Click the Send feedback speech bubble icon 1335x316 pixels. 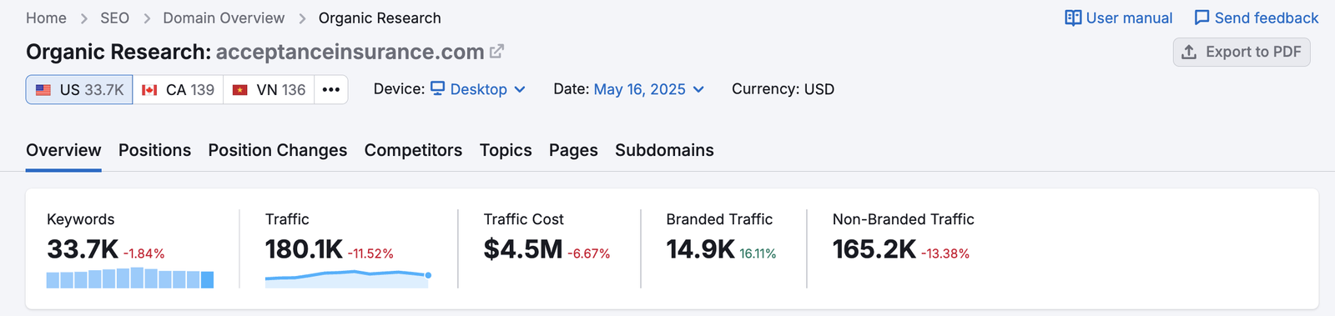tap(1201, 18)
